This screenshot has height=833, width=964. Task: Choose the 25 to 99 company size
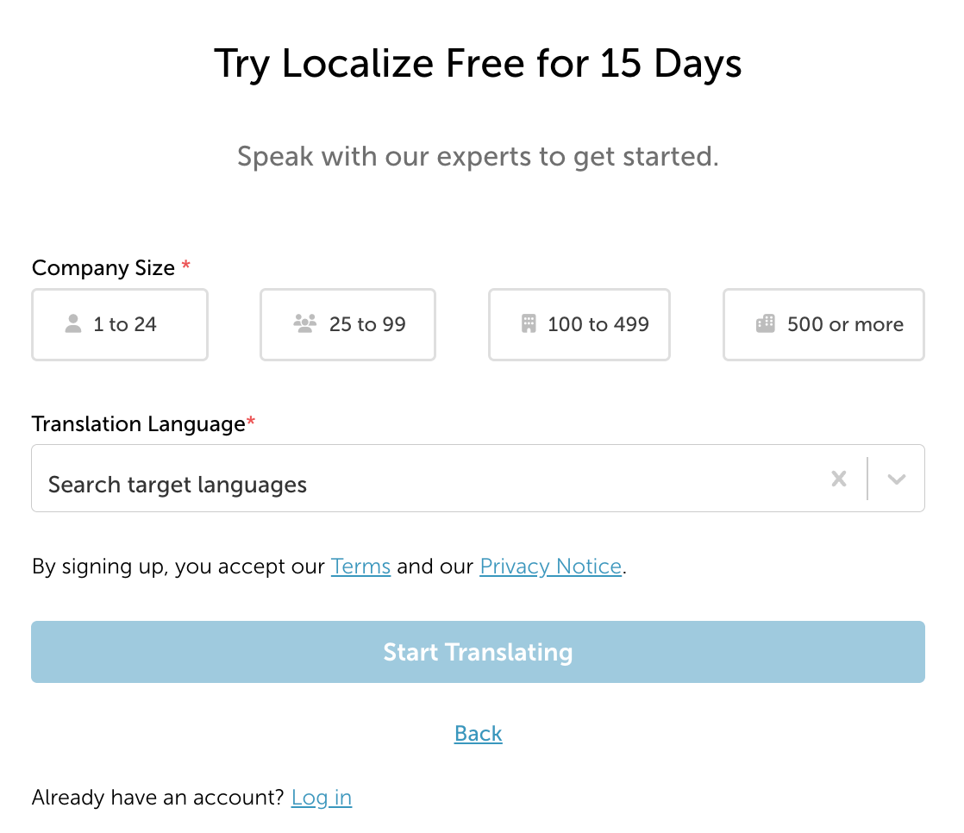348,324
